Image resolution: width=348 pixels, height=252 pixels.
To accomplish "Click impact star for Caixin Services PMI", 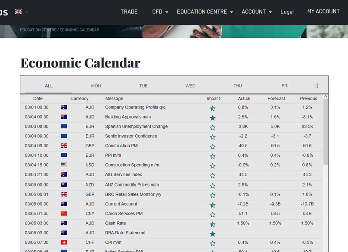I will point(213,215).
